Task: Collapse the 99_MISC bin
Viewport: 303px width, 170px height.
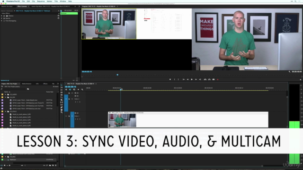Action: [5, 157]
